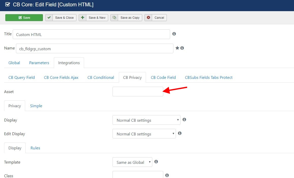The width and height of the screenshot is (294, 178).
Task: Click the pencil edit icon on the Save button
Action: coord(20,17)
